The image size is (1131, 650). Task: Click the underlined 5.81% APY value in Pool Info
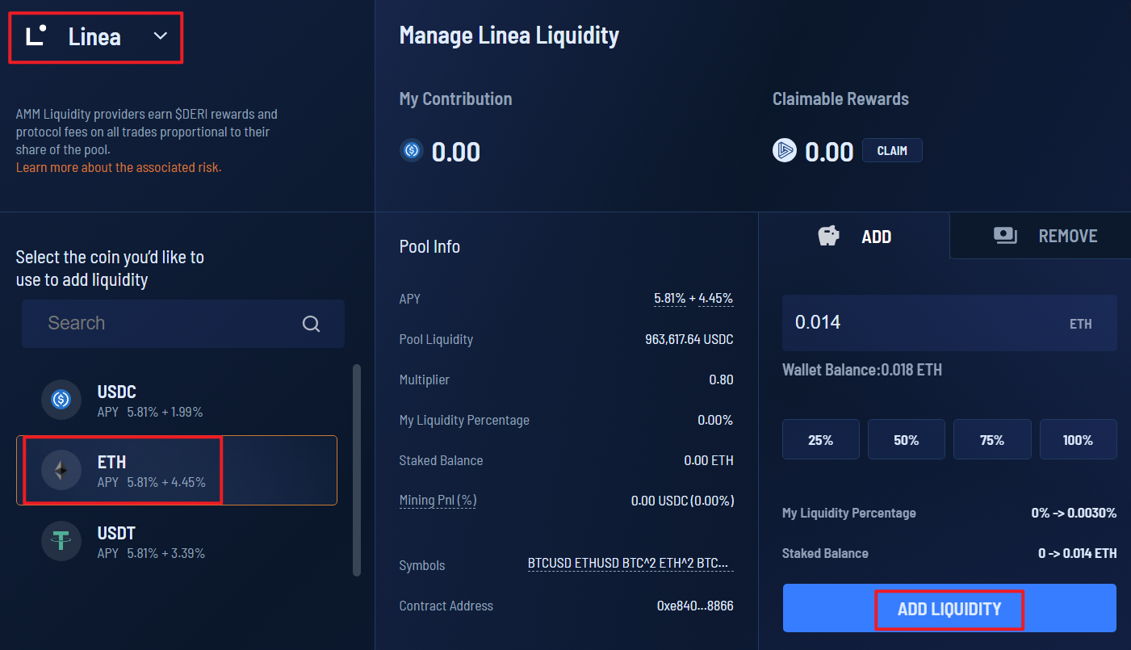click(x=670, y=299)
